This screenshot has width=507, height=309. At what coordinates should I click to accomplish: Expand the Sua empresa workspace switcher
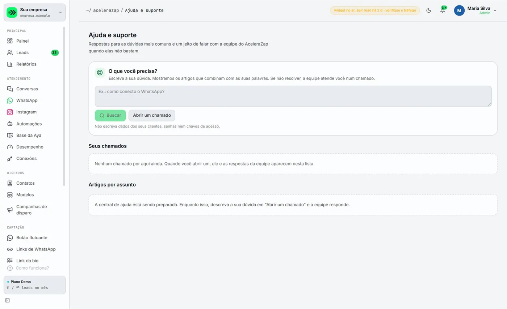coord(35,12)
